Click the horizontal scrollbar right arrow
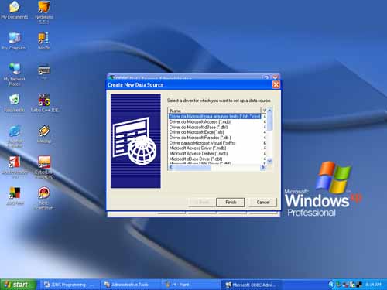387x290 pixels. (x=263, y=167)
